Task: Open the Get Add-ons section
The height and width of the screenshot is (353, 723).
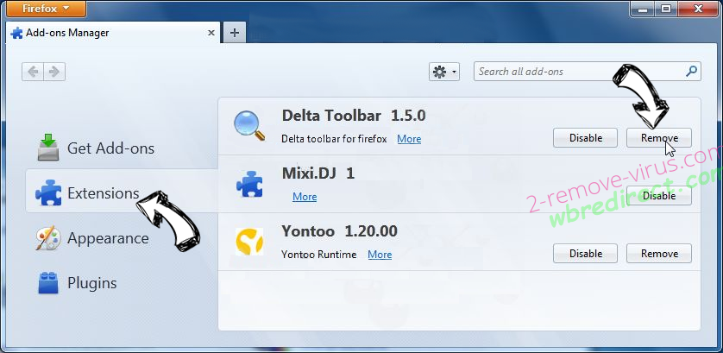Action: pyautogui.click(x=110, y=148)
